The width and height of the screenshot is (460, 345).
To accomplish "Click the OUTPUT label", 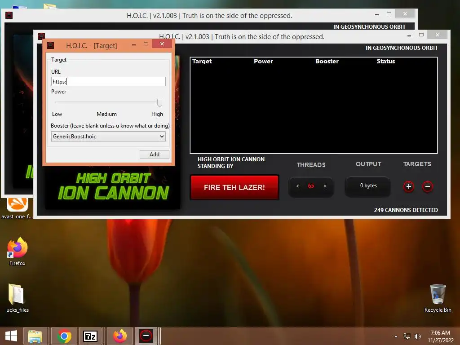I will (x=368, y=164).
